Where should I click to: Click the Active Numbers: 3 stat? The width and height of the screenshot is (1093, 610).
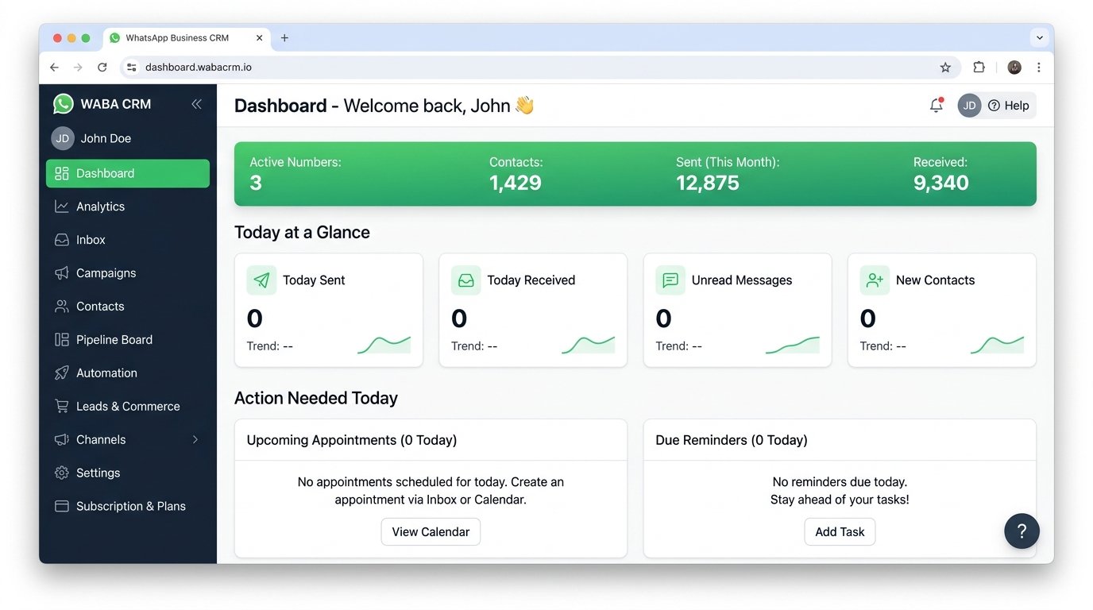(295, 174)
